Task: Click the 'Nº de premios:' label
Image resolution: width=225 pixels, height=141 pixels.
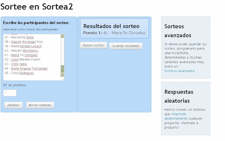Action: (x=15, y=85)
